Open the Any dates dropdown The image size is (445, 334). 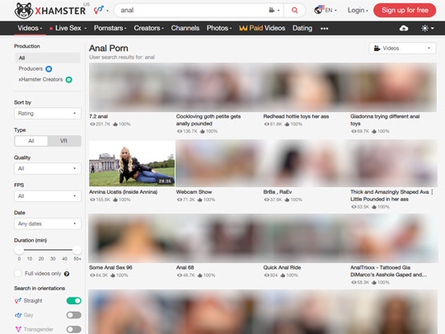(x=48, y=223)
